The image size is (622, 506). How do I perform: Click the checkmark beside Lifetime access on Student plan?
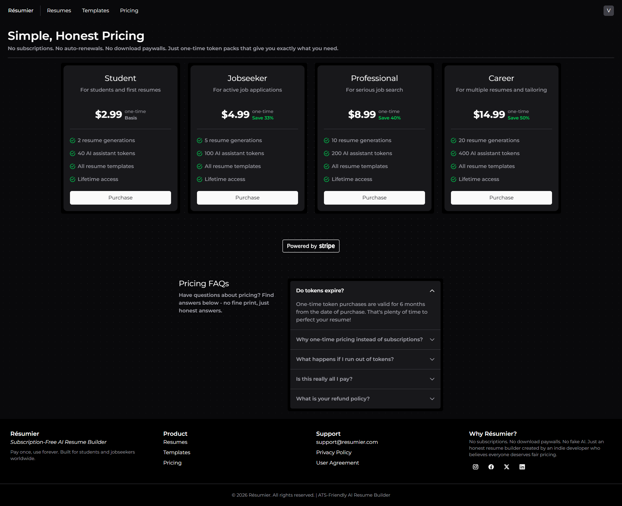(72, 179)
